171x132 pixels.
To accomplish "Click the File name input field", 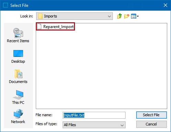I will tap(94, 115).
